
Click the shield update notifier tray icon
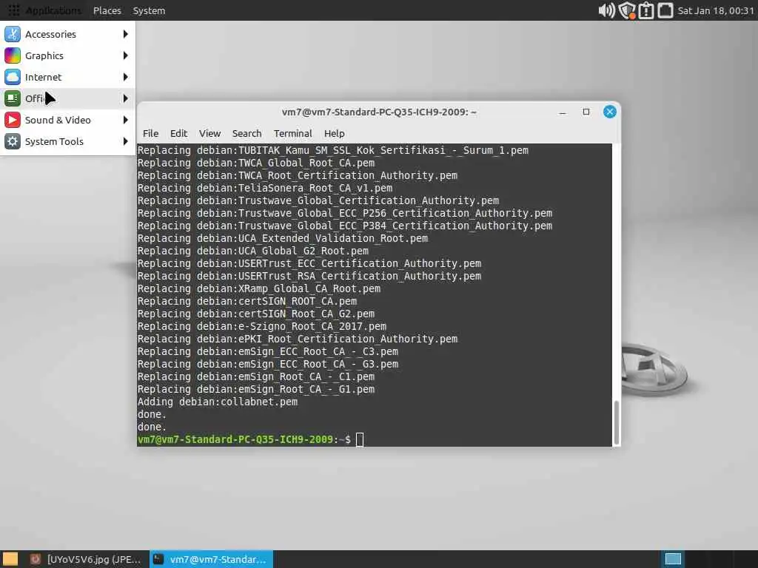(x=627, y=10)
